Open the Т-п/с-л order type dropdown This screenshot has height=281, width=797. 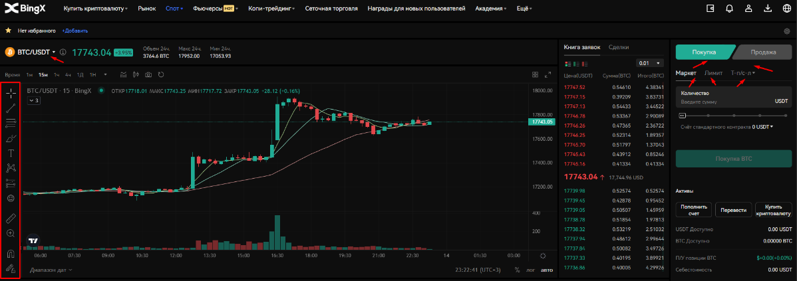(742, 73)
